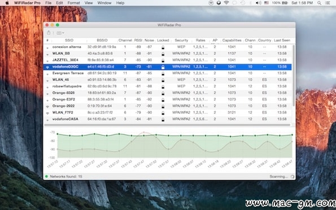
Task: Click signal strength icon for WLAN_F7F2
Action: pyautogui.click(x=47, y=113)
